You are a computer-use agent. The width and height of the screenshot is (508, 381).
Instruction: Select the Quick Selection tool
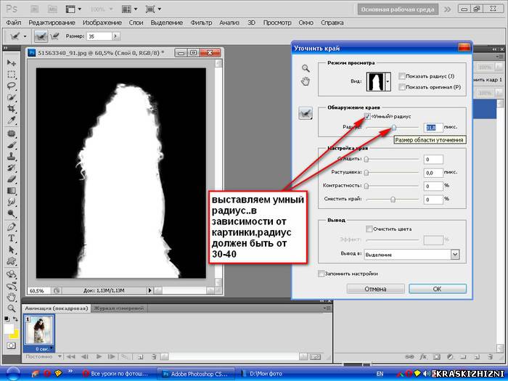(12, 97)
